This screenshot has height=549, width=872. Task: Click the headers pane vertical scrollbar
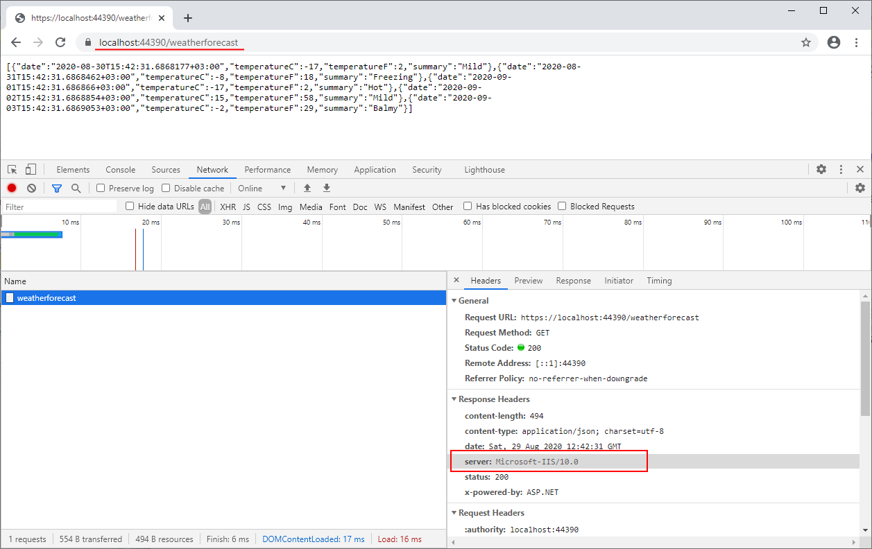click(865, 358)
